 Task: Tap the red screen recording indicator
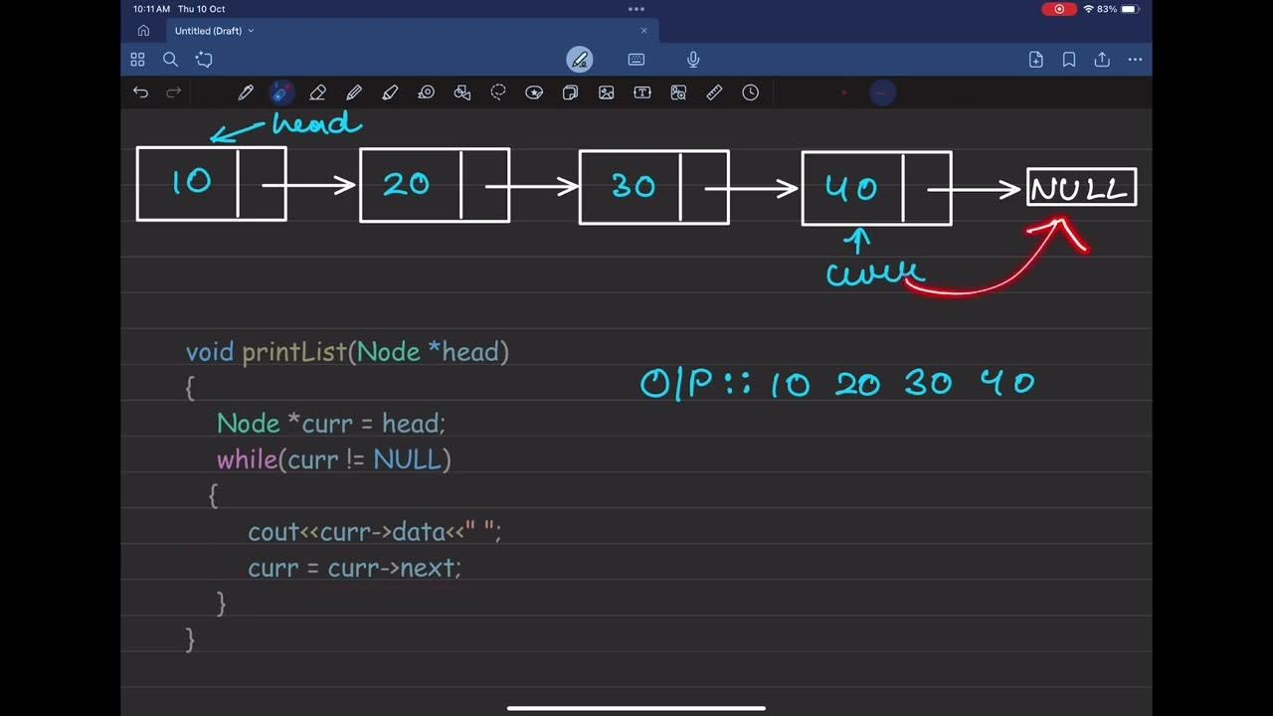tap(1058, 9)
